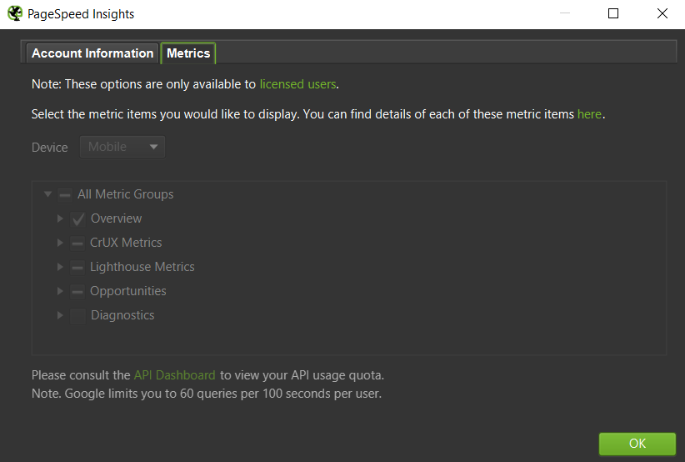Expand the Overview group
This screenshot has height=462, width=685.
(x=60, y=218)
